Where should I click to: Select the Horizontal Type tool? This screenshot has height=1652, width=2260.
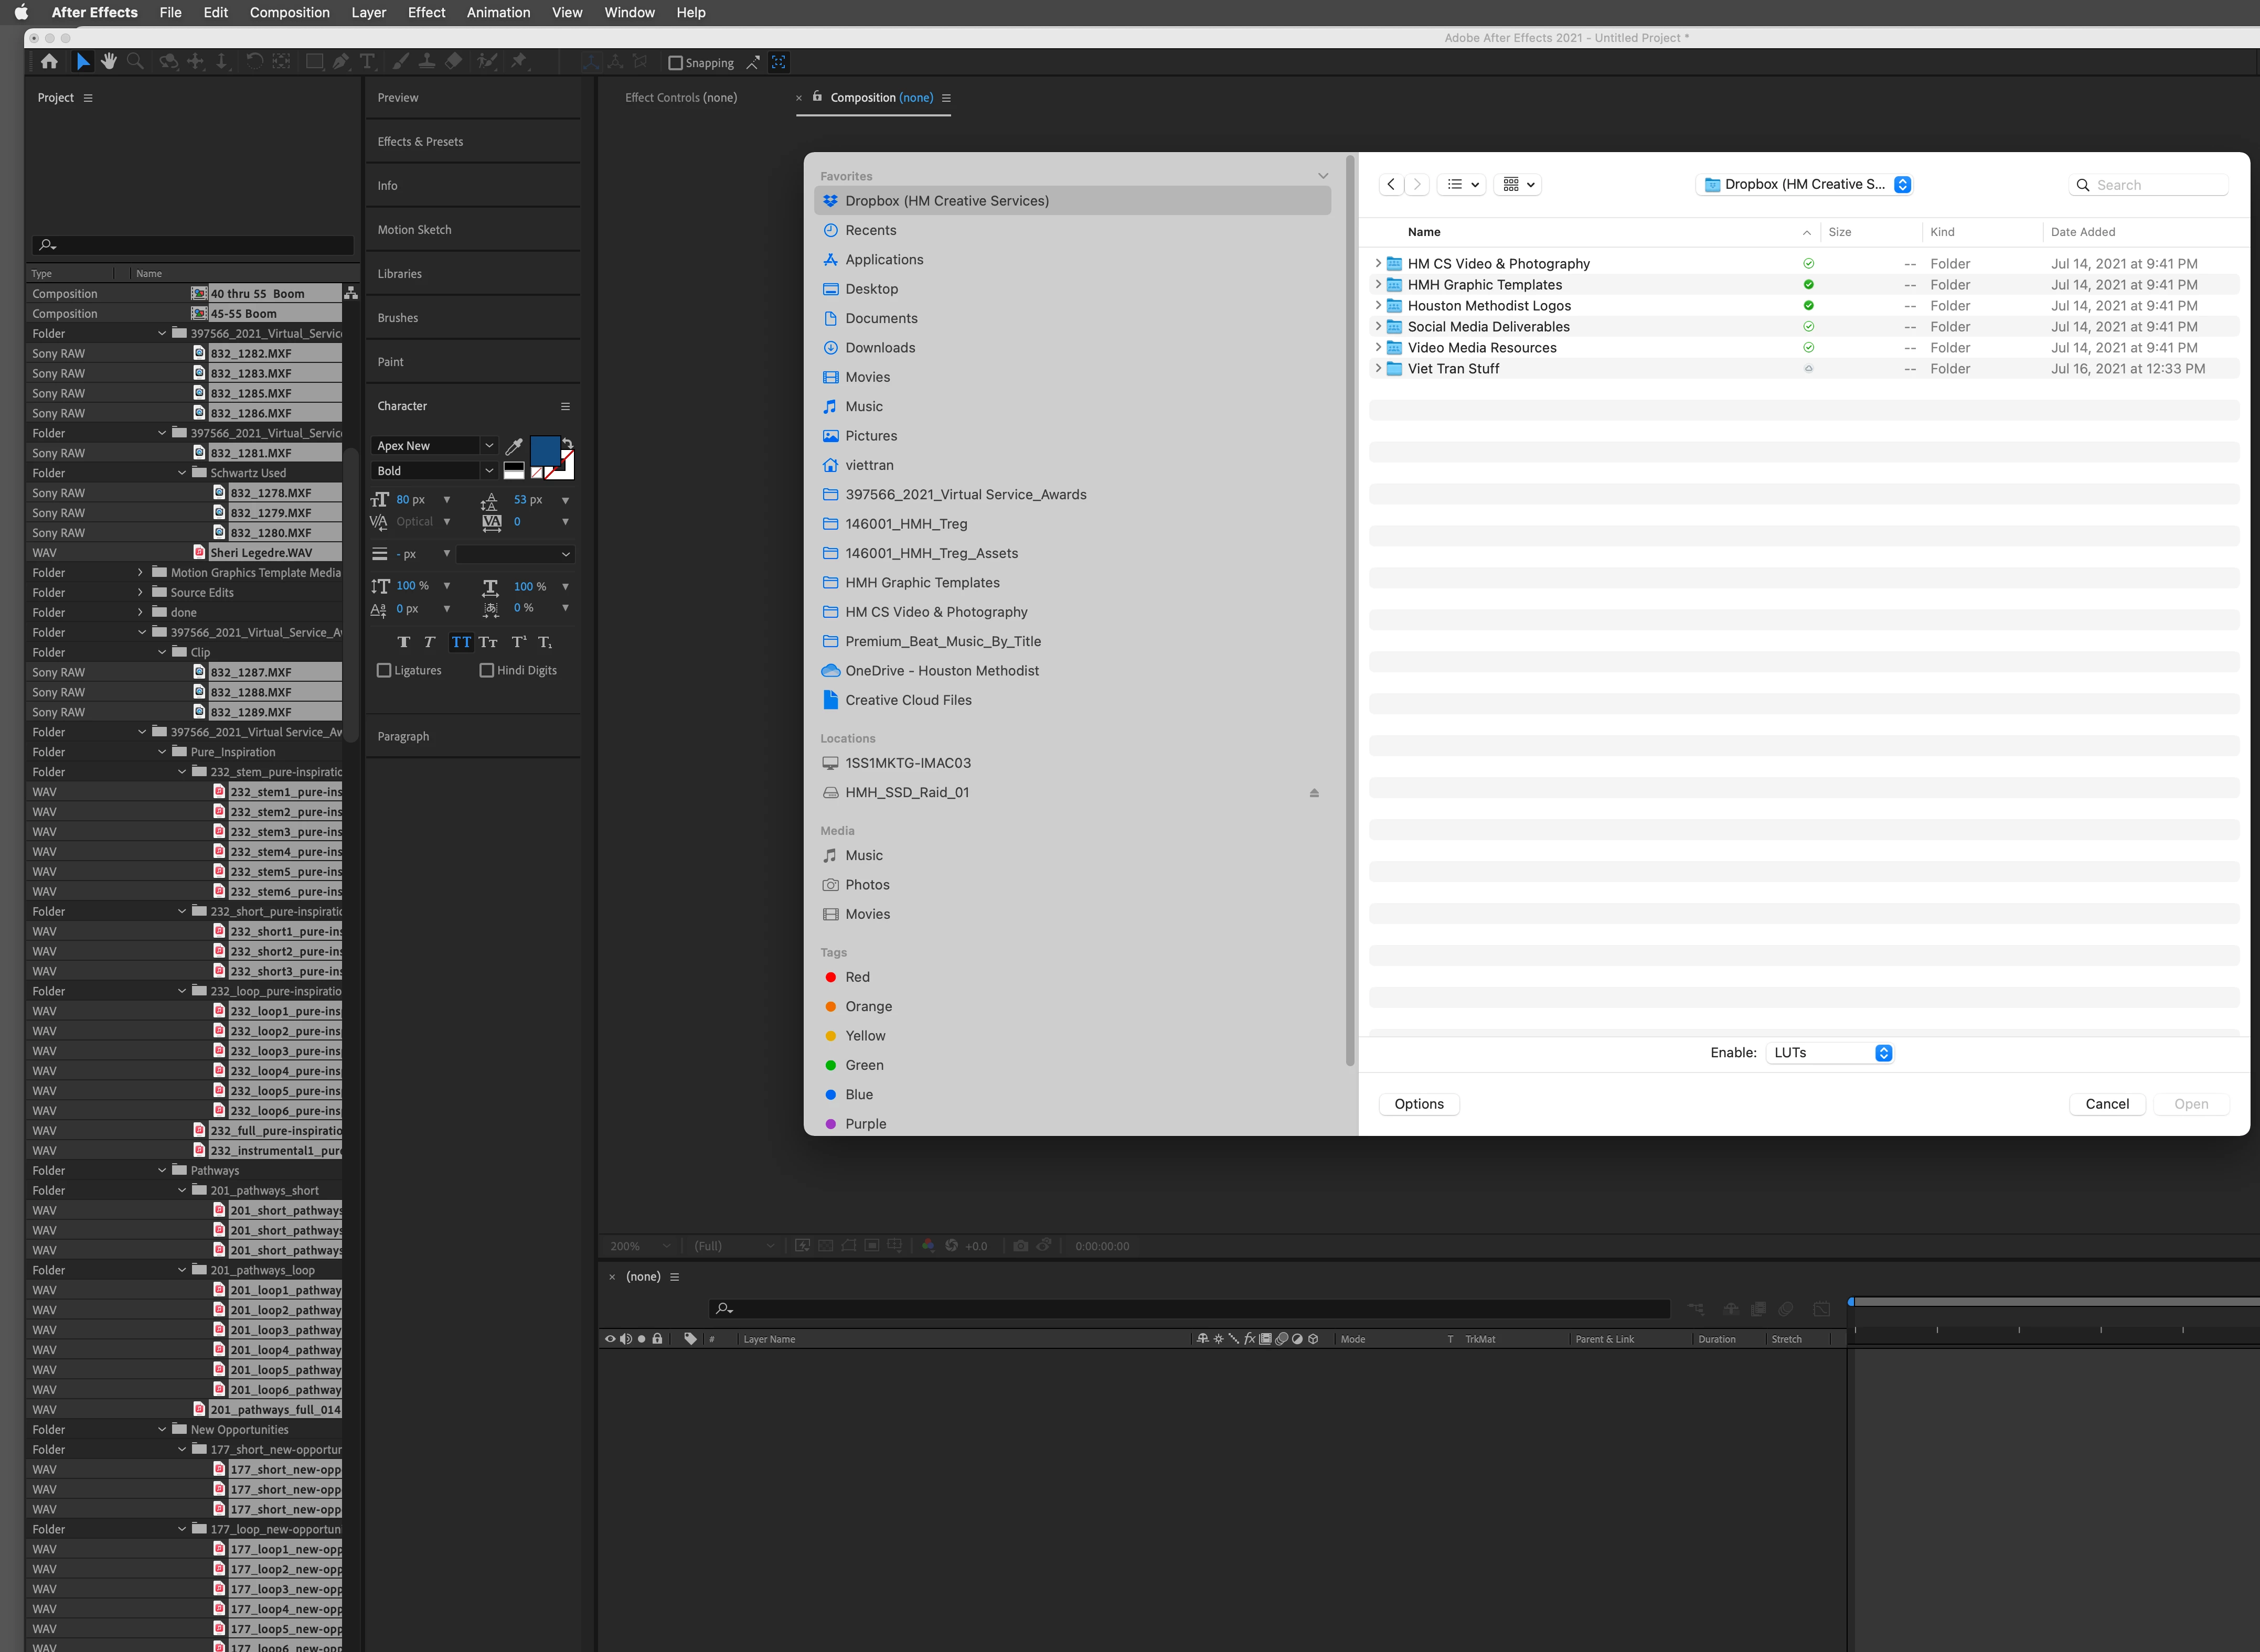click(367, 62)
